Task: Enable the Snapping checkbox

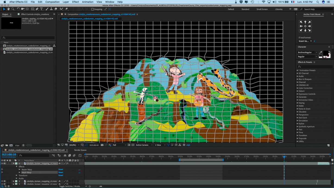Action: 93,9
